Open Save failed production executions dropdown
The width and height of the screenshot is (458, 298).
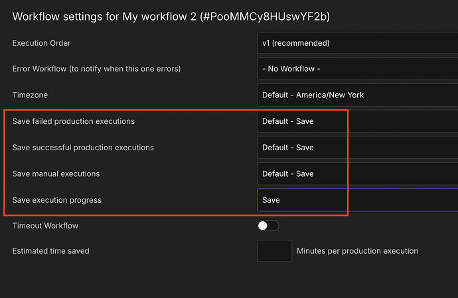(x=357, y=121)
